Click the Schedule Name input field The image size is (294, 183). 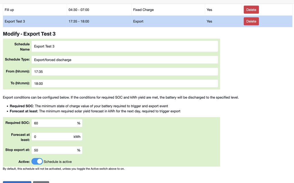(x=124, y=46)
